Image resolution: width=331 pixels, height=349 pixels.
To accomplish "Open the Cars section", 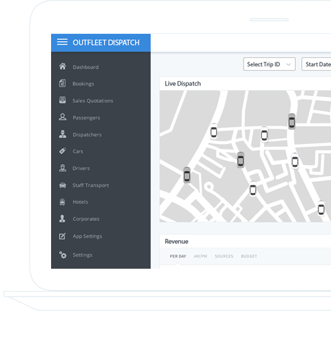I will [x=78, y=151].
